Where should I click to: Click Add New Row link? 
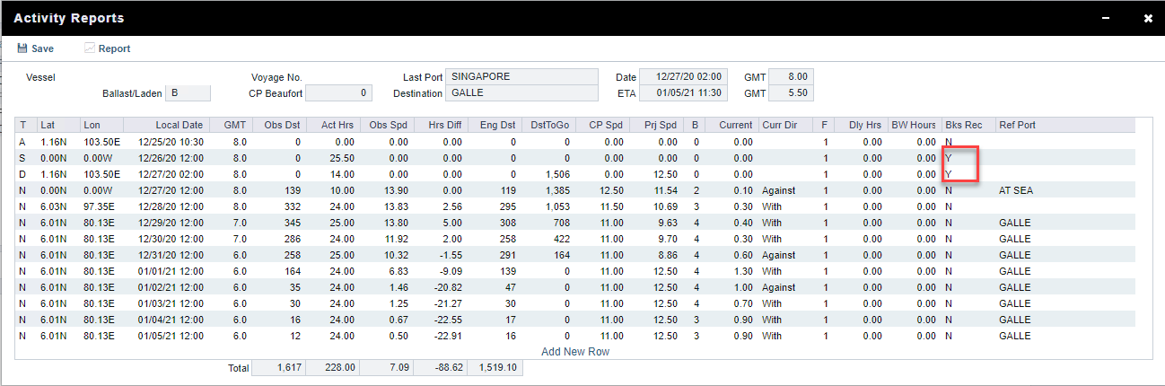[574, 352]
